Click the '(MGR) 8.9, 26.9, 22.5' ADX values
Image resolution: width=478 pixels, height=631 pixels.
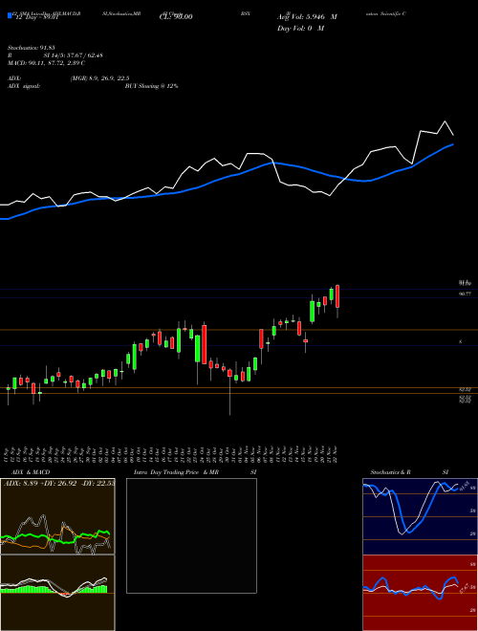(x=99, y=78)
